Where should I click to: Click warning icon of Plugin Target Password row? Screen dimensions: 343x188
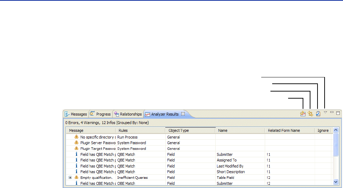pyautogui.click(x=76, y=148)
